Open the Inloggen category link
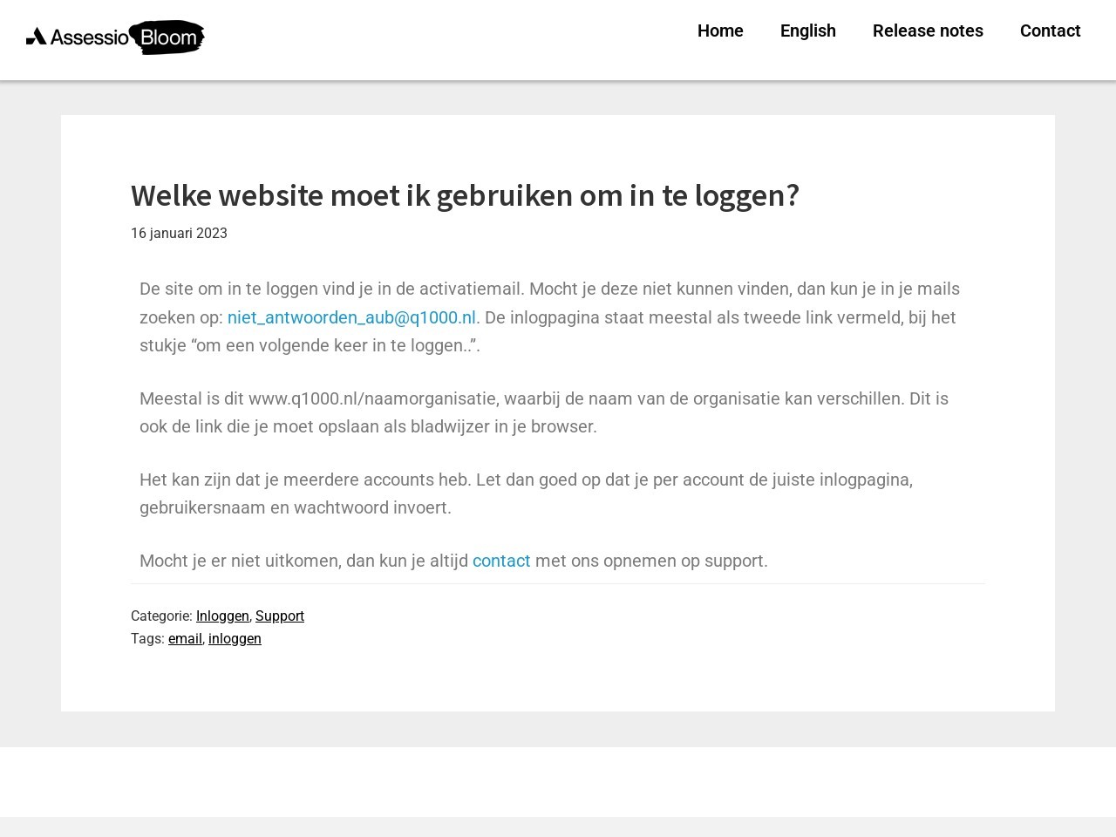This screenshot has width=1116, height=837. [222, 616]
